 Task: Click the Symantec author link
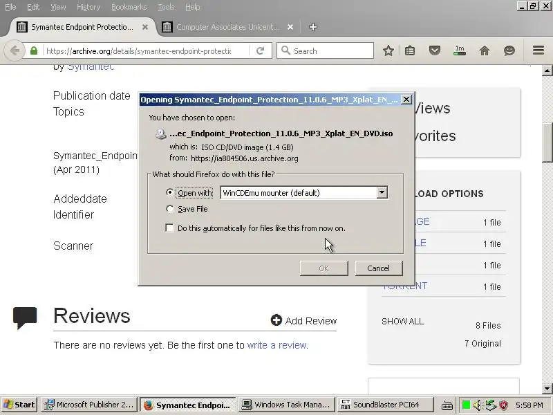click(x=91, y=66)
